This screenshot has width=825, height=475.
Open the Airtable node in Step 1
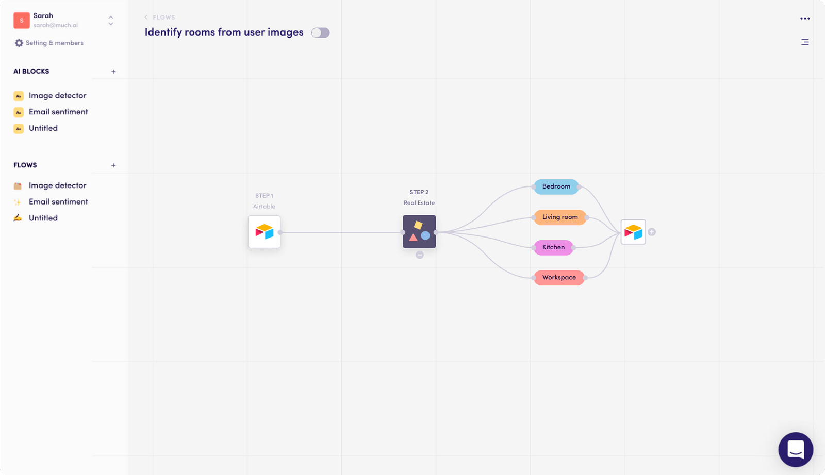pos(263,231)
